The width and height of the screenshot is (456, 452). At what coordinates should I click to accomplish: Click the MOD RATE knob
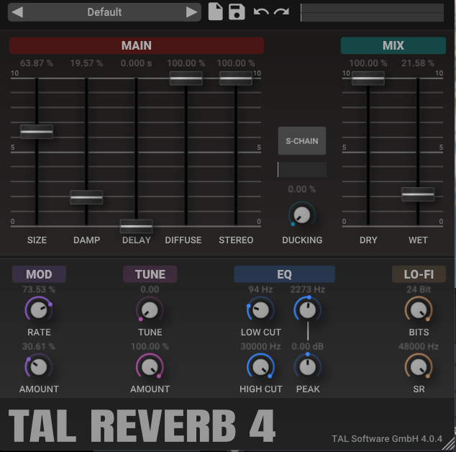tap(39, 309)
